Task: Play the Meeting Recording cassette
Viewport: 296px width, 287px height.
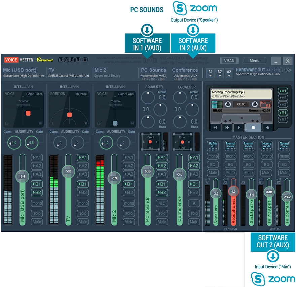Action: click(x=239, y=127)
